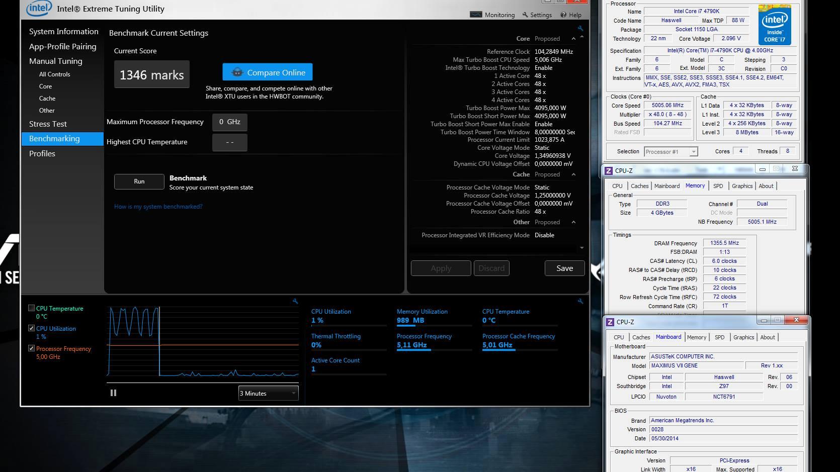Viewport: 840px width, 472px height.
Task: Select Cache under Manual Tuning
Action: (x=47, y=98)
